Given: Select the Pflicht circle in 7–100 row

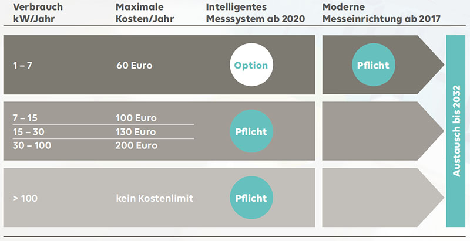Looking at the screenshot, I should pos(251,131).
